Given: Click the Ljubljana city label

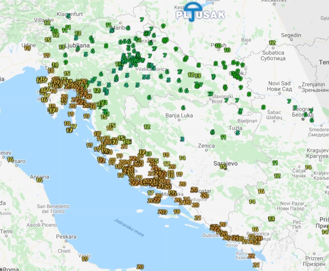Looking at the screenshot, I should 77,45.
